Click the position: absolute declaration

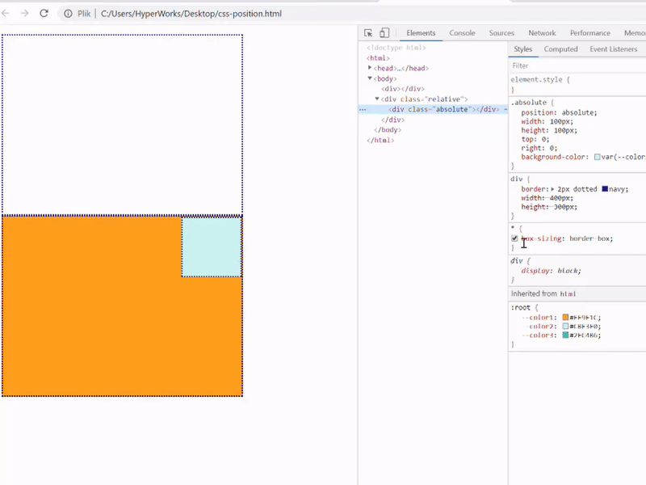tap(559, 112)
